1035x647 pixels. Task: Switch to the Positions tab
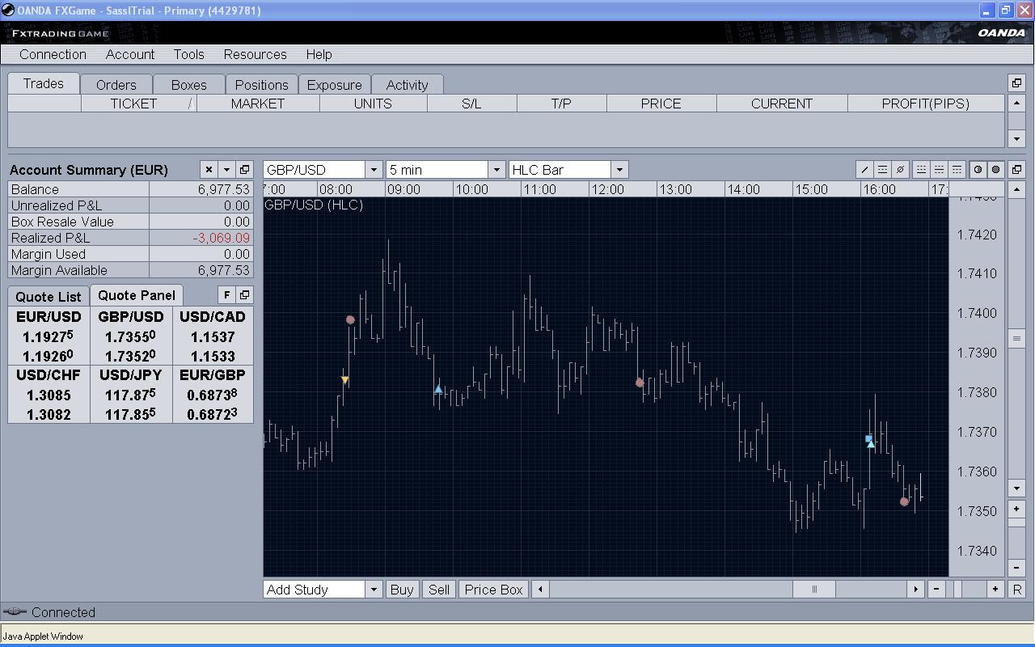coord(262,85)
